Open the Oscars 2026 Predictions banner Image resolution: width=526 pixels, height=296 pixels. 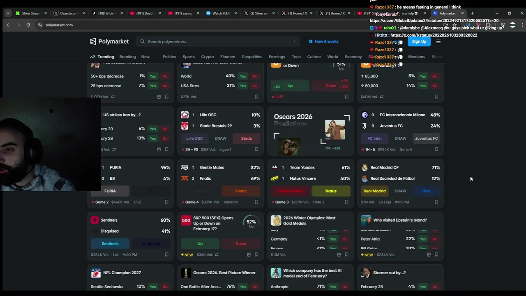(311, 132)
